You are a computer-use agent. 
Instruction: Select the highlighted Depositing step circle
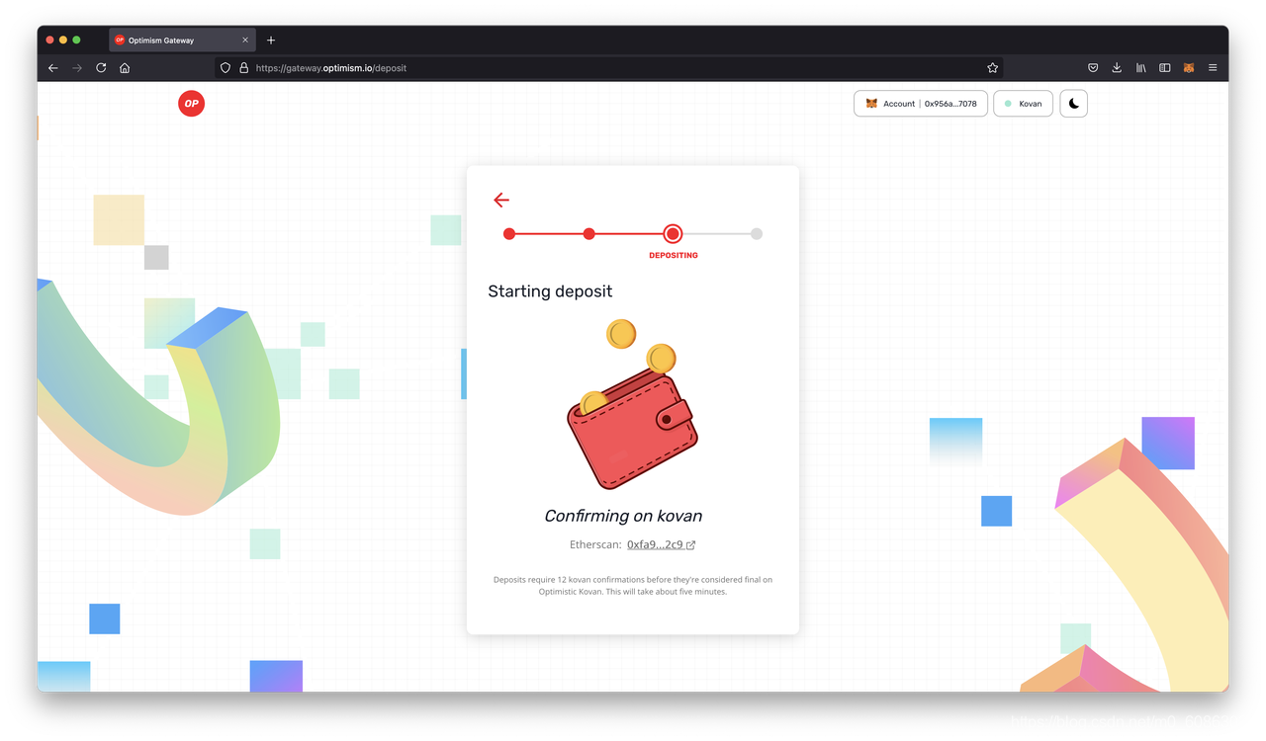coord(673,234)
